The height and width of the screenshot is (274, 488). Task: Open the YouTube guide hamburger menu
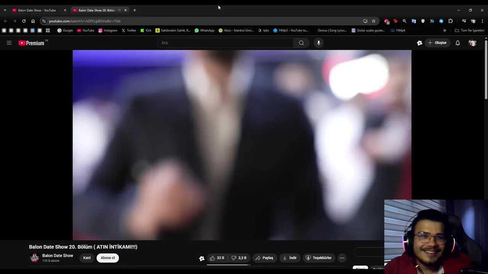9,43
